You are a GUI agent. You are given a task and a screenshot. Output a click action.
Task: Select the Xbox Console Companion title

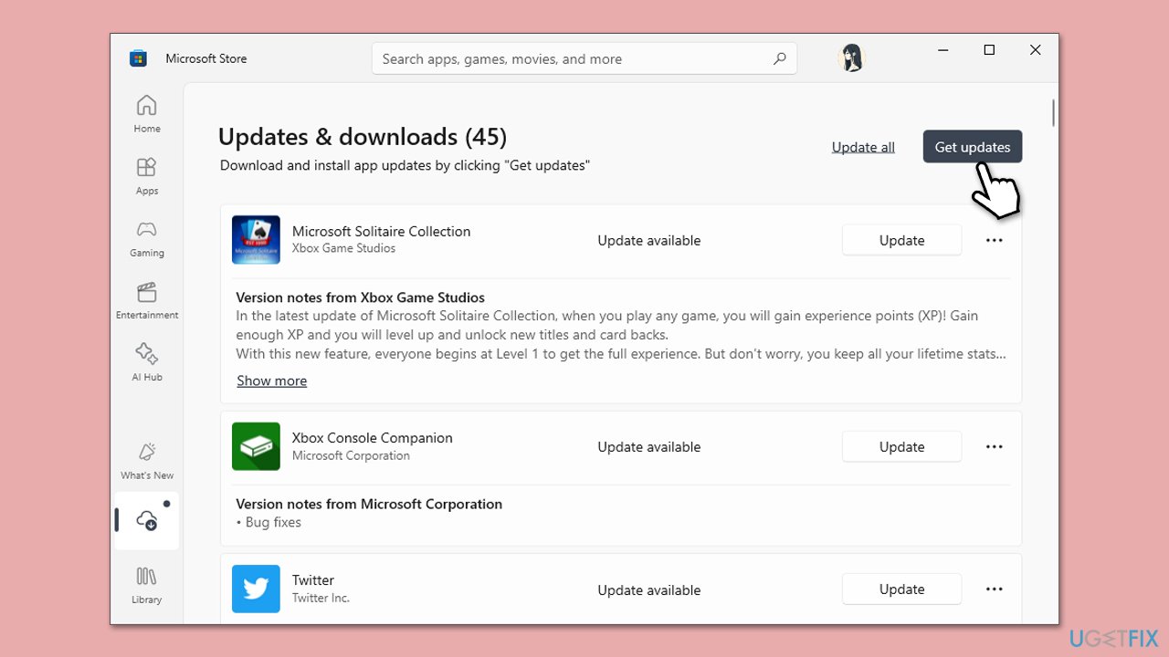pos(372,437)
